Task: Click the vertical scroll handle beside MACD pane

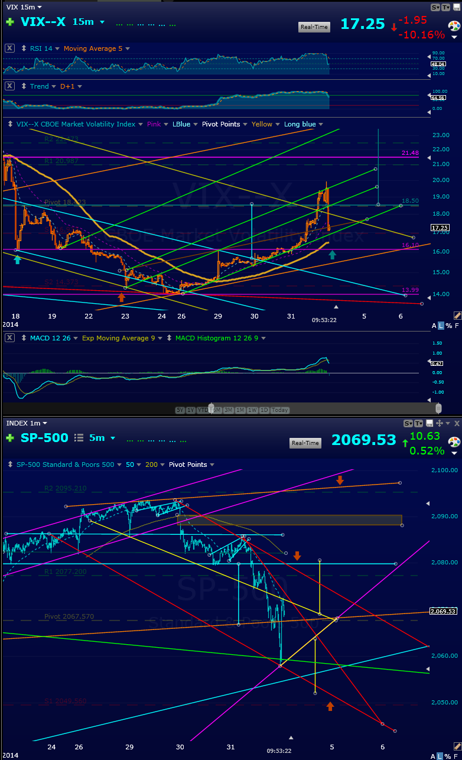Action: pyautogui.click(x=438, y=408)
